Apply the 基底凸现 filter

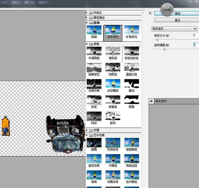(x=132, y=68)
